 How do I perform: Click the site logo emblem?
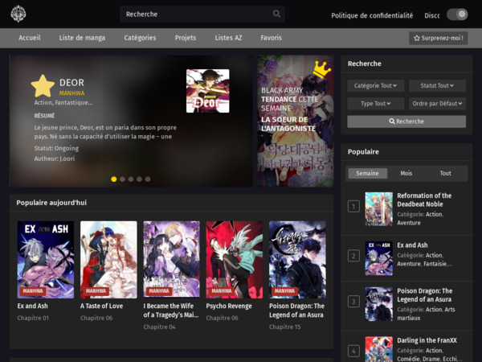coord(18,14)
